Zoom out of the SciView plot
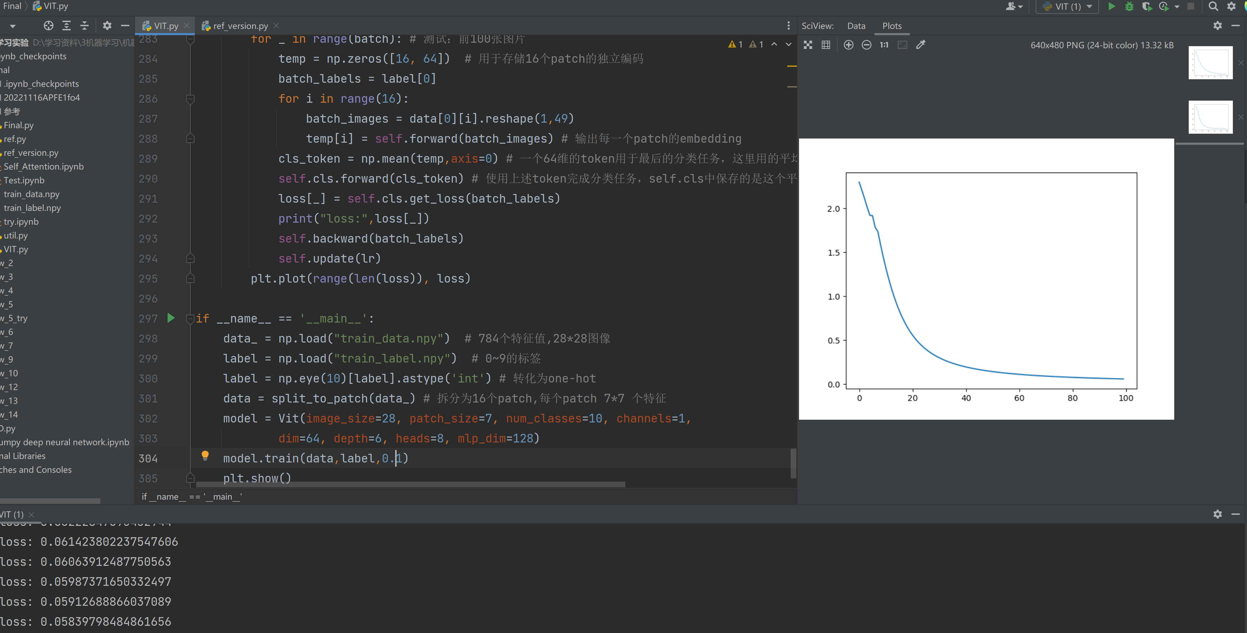The width and height of the screenshot is (1247, 633). [x=867, y=45]
